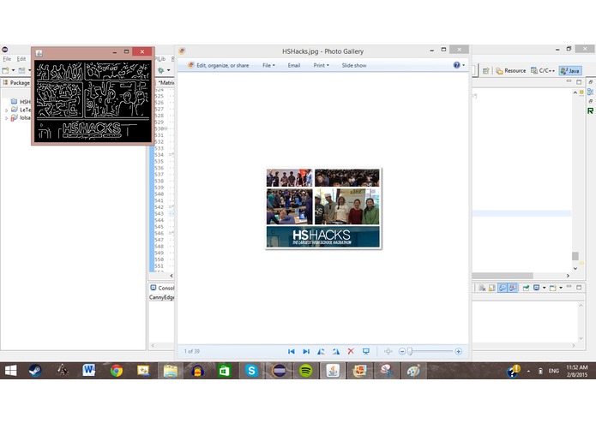Click Eclipse New file toolbar icon

(5, 70)
